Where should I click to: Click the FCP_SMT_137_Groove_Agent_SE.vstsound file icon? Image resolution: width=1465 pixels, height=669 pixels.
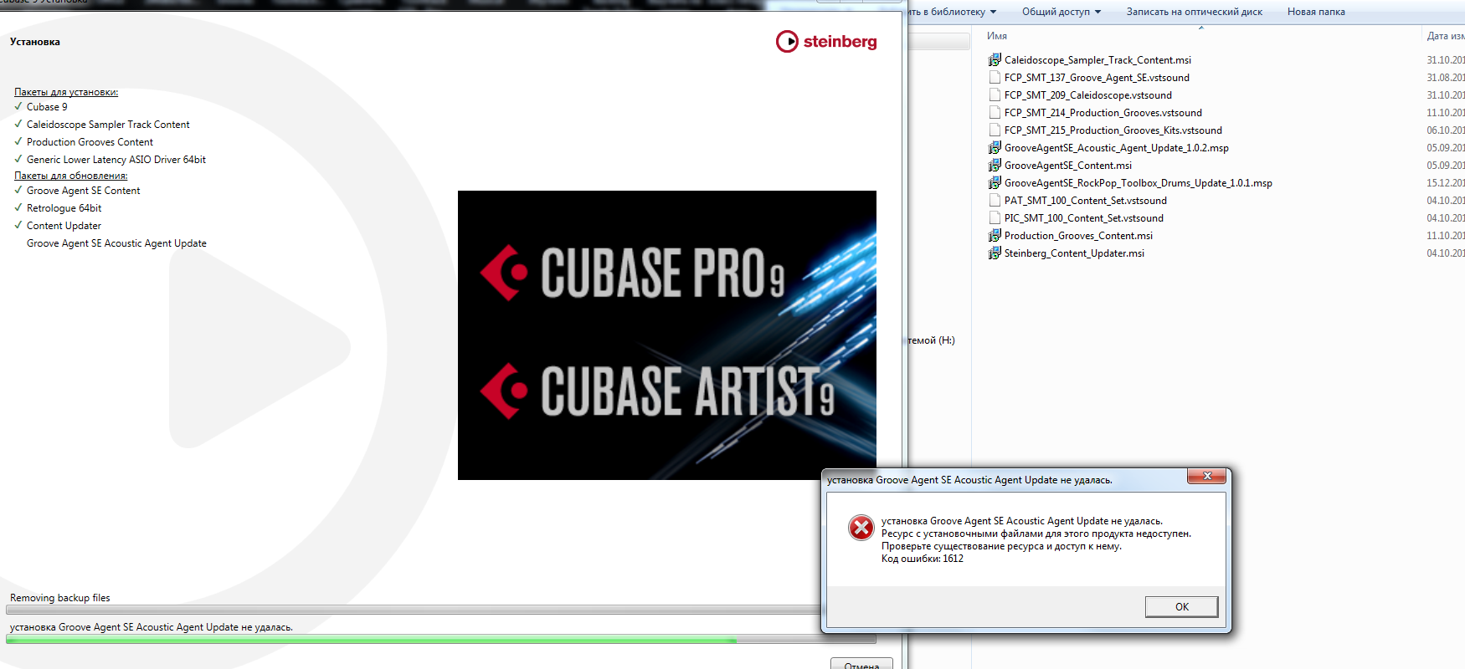[x=995, y=78]
